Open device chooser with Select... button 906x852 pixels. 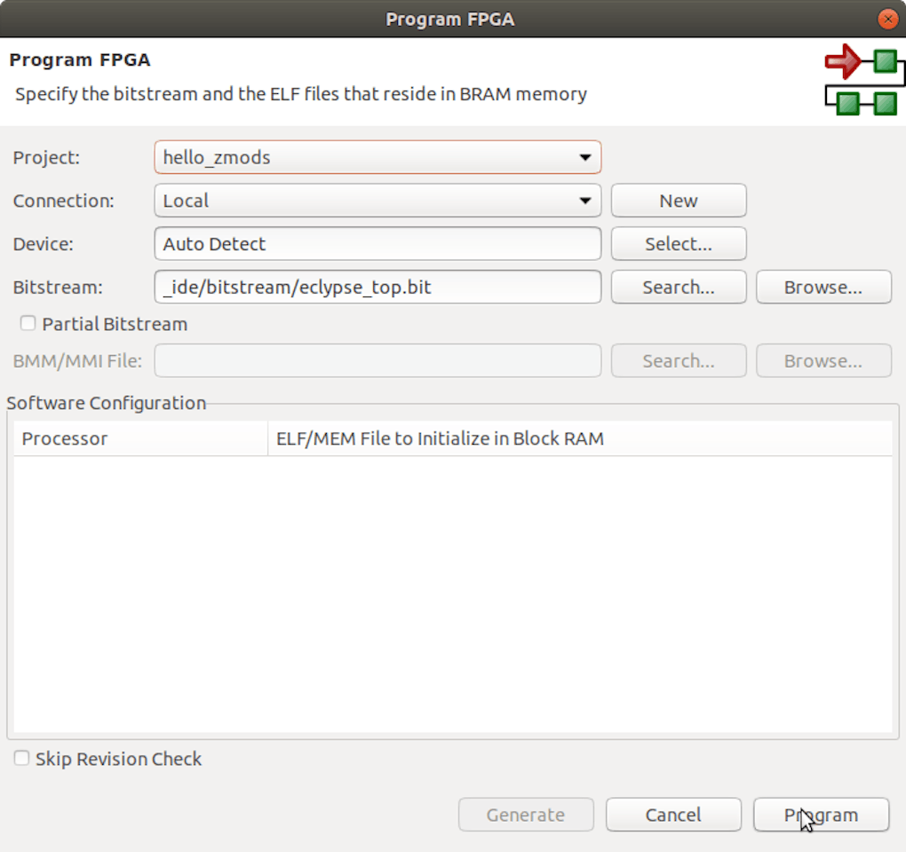(x=679, y=243)
